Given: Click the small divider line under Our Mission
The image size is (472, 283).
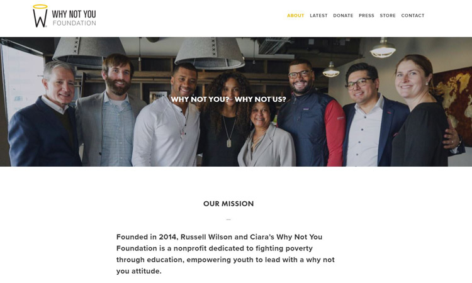Looking at the screenshot, I should (x=228, y=219).
